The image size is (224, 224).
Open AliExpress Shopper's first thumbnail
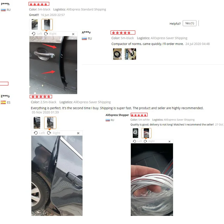pyautogui.click(x=136, y=133)
